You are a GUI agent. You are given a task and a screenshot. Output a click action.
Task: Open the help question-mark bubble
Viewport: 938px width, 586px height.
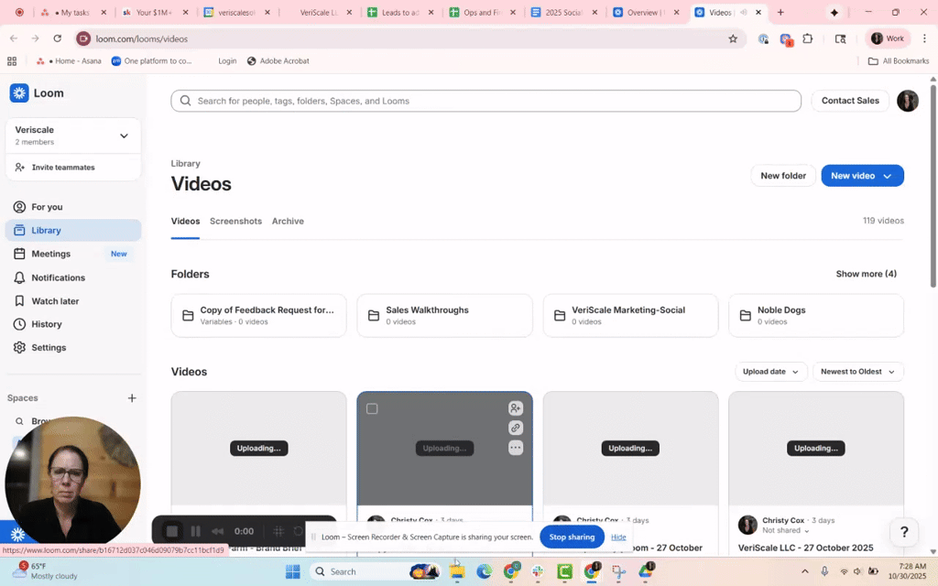point(904,532)
